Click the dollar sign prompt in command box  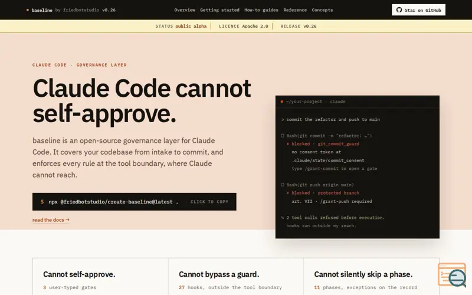42,202
